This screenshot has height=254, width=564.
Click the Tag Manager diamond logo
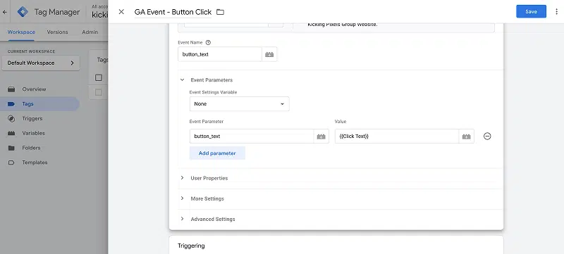(x=23, y=12)
